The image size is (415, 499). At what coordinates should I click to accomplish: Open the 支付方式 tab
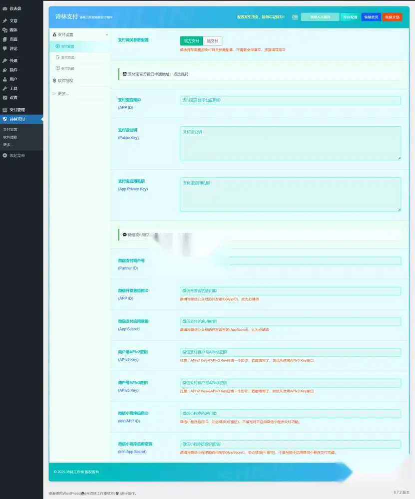click(x=67, y=57)
